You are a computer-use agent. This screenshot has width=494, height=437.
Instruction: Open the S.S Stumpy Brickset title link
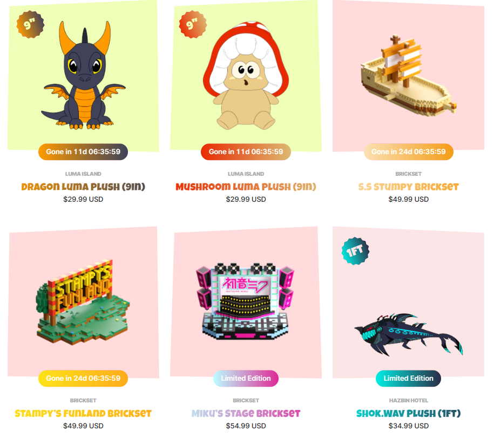(408, 187)
